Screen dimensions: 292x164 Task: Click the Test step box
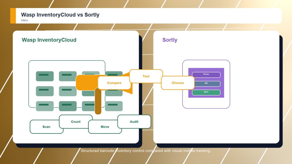(146, 76)
